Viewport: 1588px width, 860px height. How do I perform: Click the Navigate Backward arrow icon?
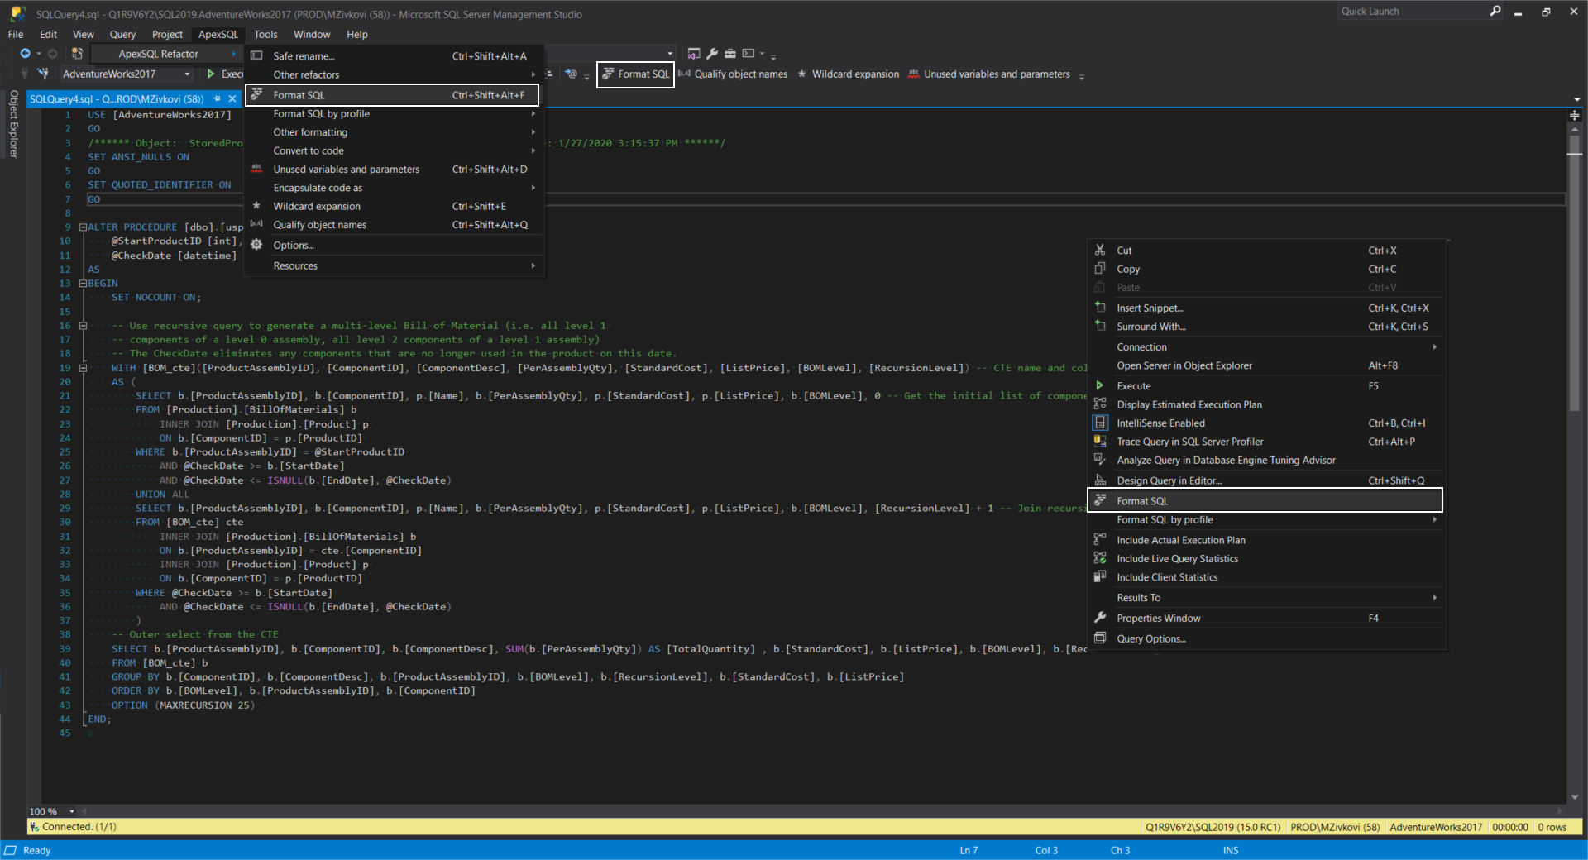24,53
